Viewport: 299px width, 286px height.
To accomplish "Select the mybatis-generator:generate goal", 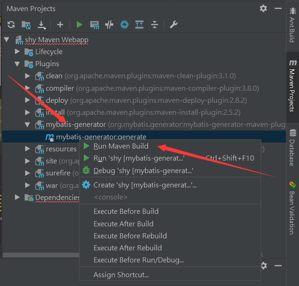I will click(x=101, y=137).
